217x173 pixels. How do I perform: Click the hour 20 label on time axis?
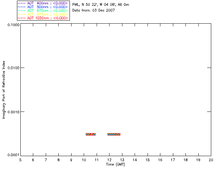[x=211, y=160]
